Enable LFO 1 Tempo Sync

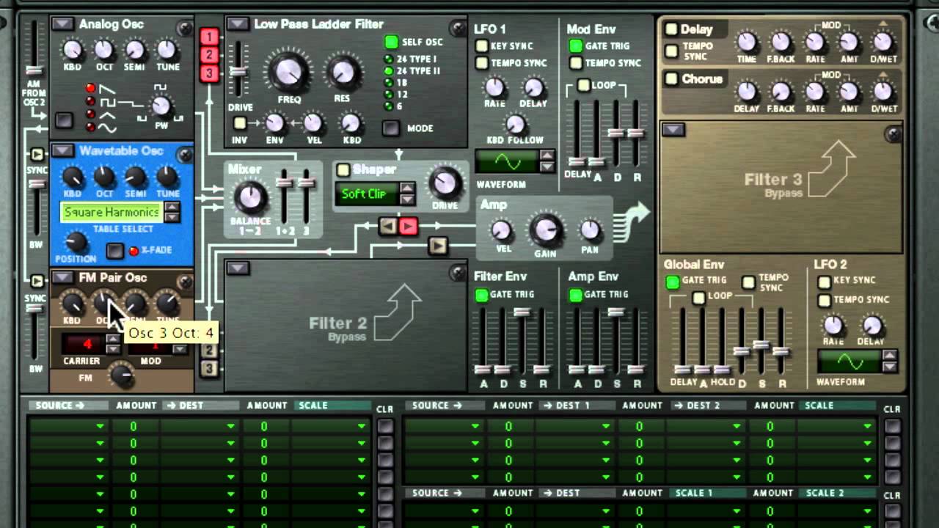(x=482, y=63)
